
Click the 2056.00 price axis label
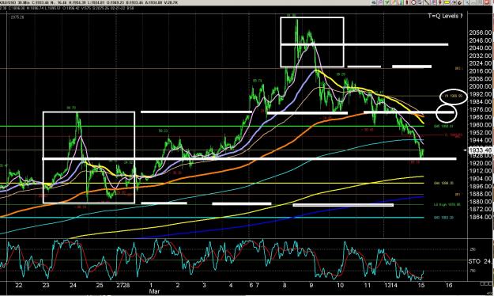pos(480,32)
